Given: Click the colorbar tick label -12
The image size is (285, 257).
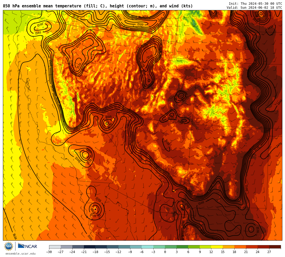Looking at the screenshot, I should [x=119, y=252].
